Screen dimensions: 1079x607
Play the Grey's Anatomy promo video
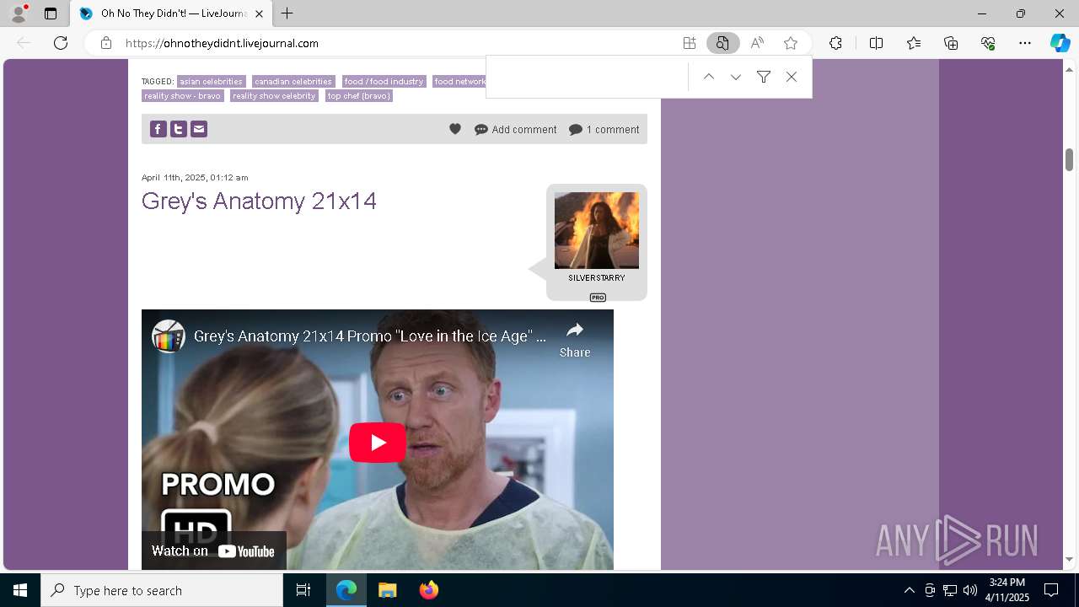click(x=378, y=442)
